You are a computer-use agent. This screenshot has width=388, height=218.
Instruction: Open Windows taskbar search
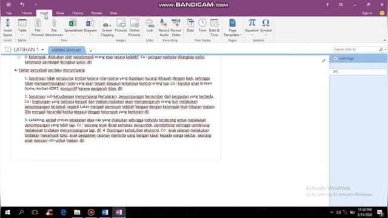[x=21, y=213]
